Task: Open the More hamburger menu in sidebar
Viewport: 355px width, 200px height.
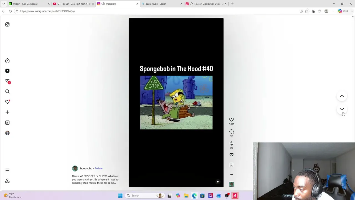Action: (7, 170)
